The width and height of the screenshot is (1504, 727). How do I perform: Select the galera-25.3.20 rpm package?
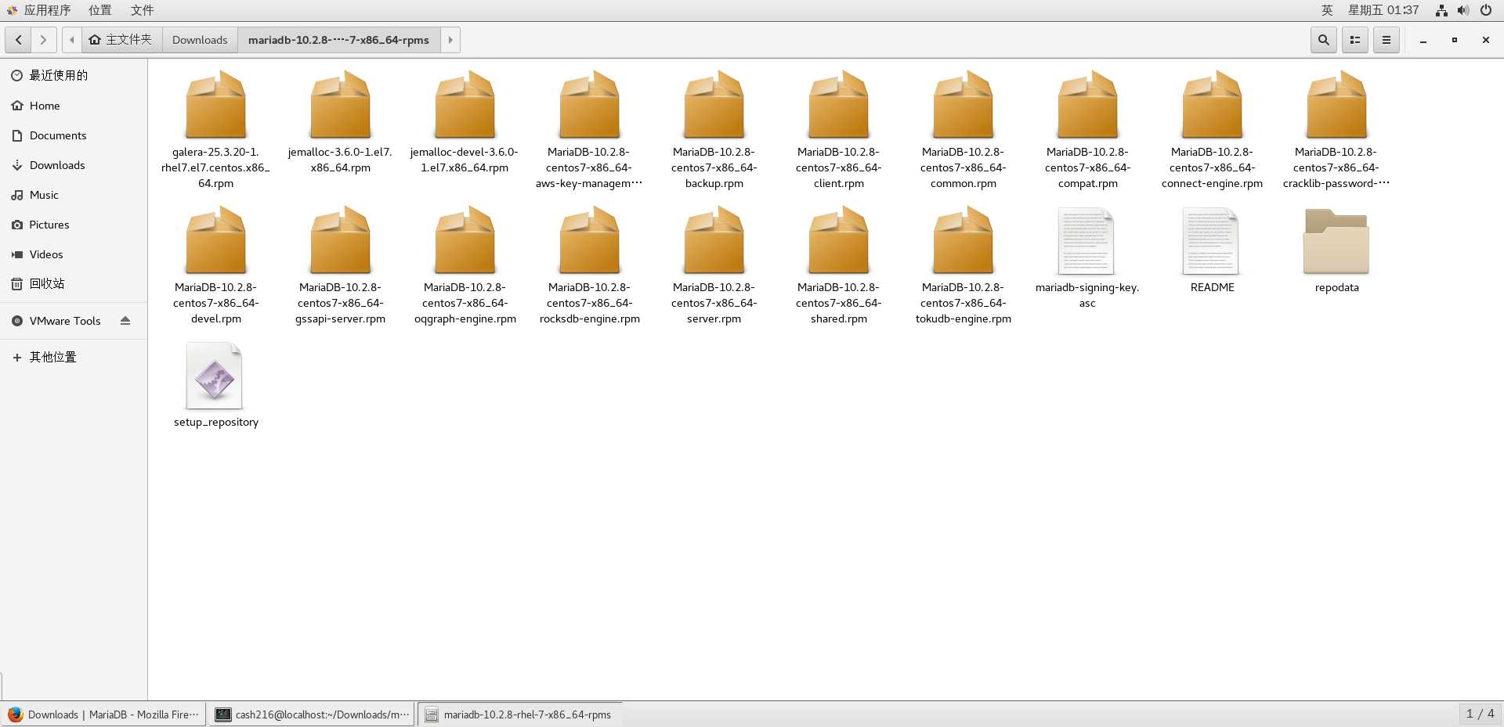tap(215, 130)
